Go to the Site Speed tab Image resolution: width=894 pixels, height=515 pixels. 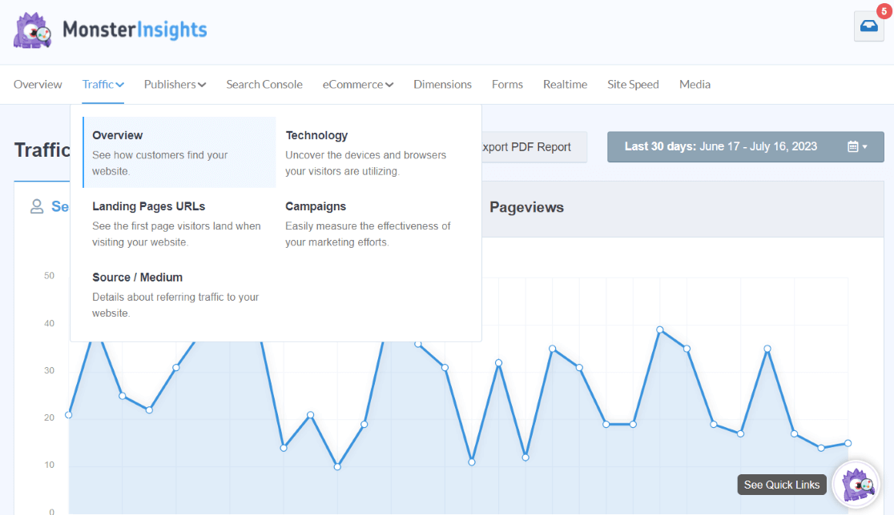point(633,84)
